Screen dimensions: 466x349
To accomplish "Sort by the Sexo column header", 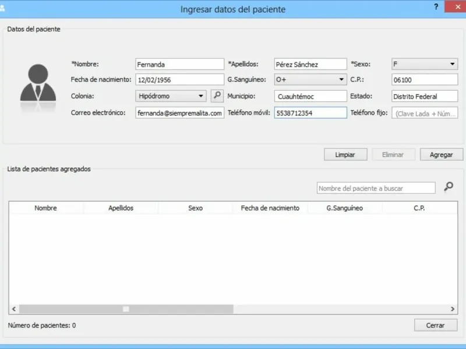I will pos(195,208).
